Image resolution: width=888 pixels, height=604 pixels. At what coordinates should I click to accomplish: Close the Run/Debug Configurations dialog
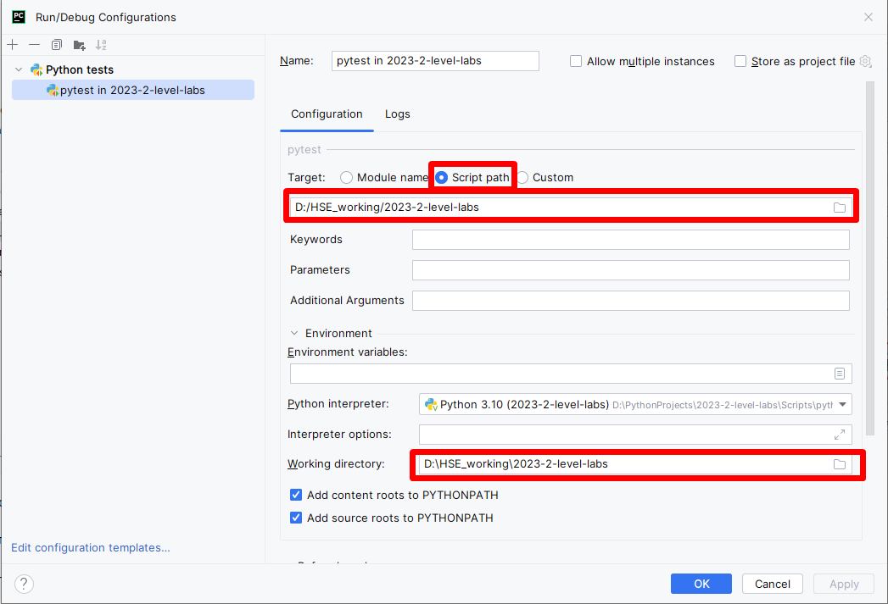(868, 17)
